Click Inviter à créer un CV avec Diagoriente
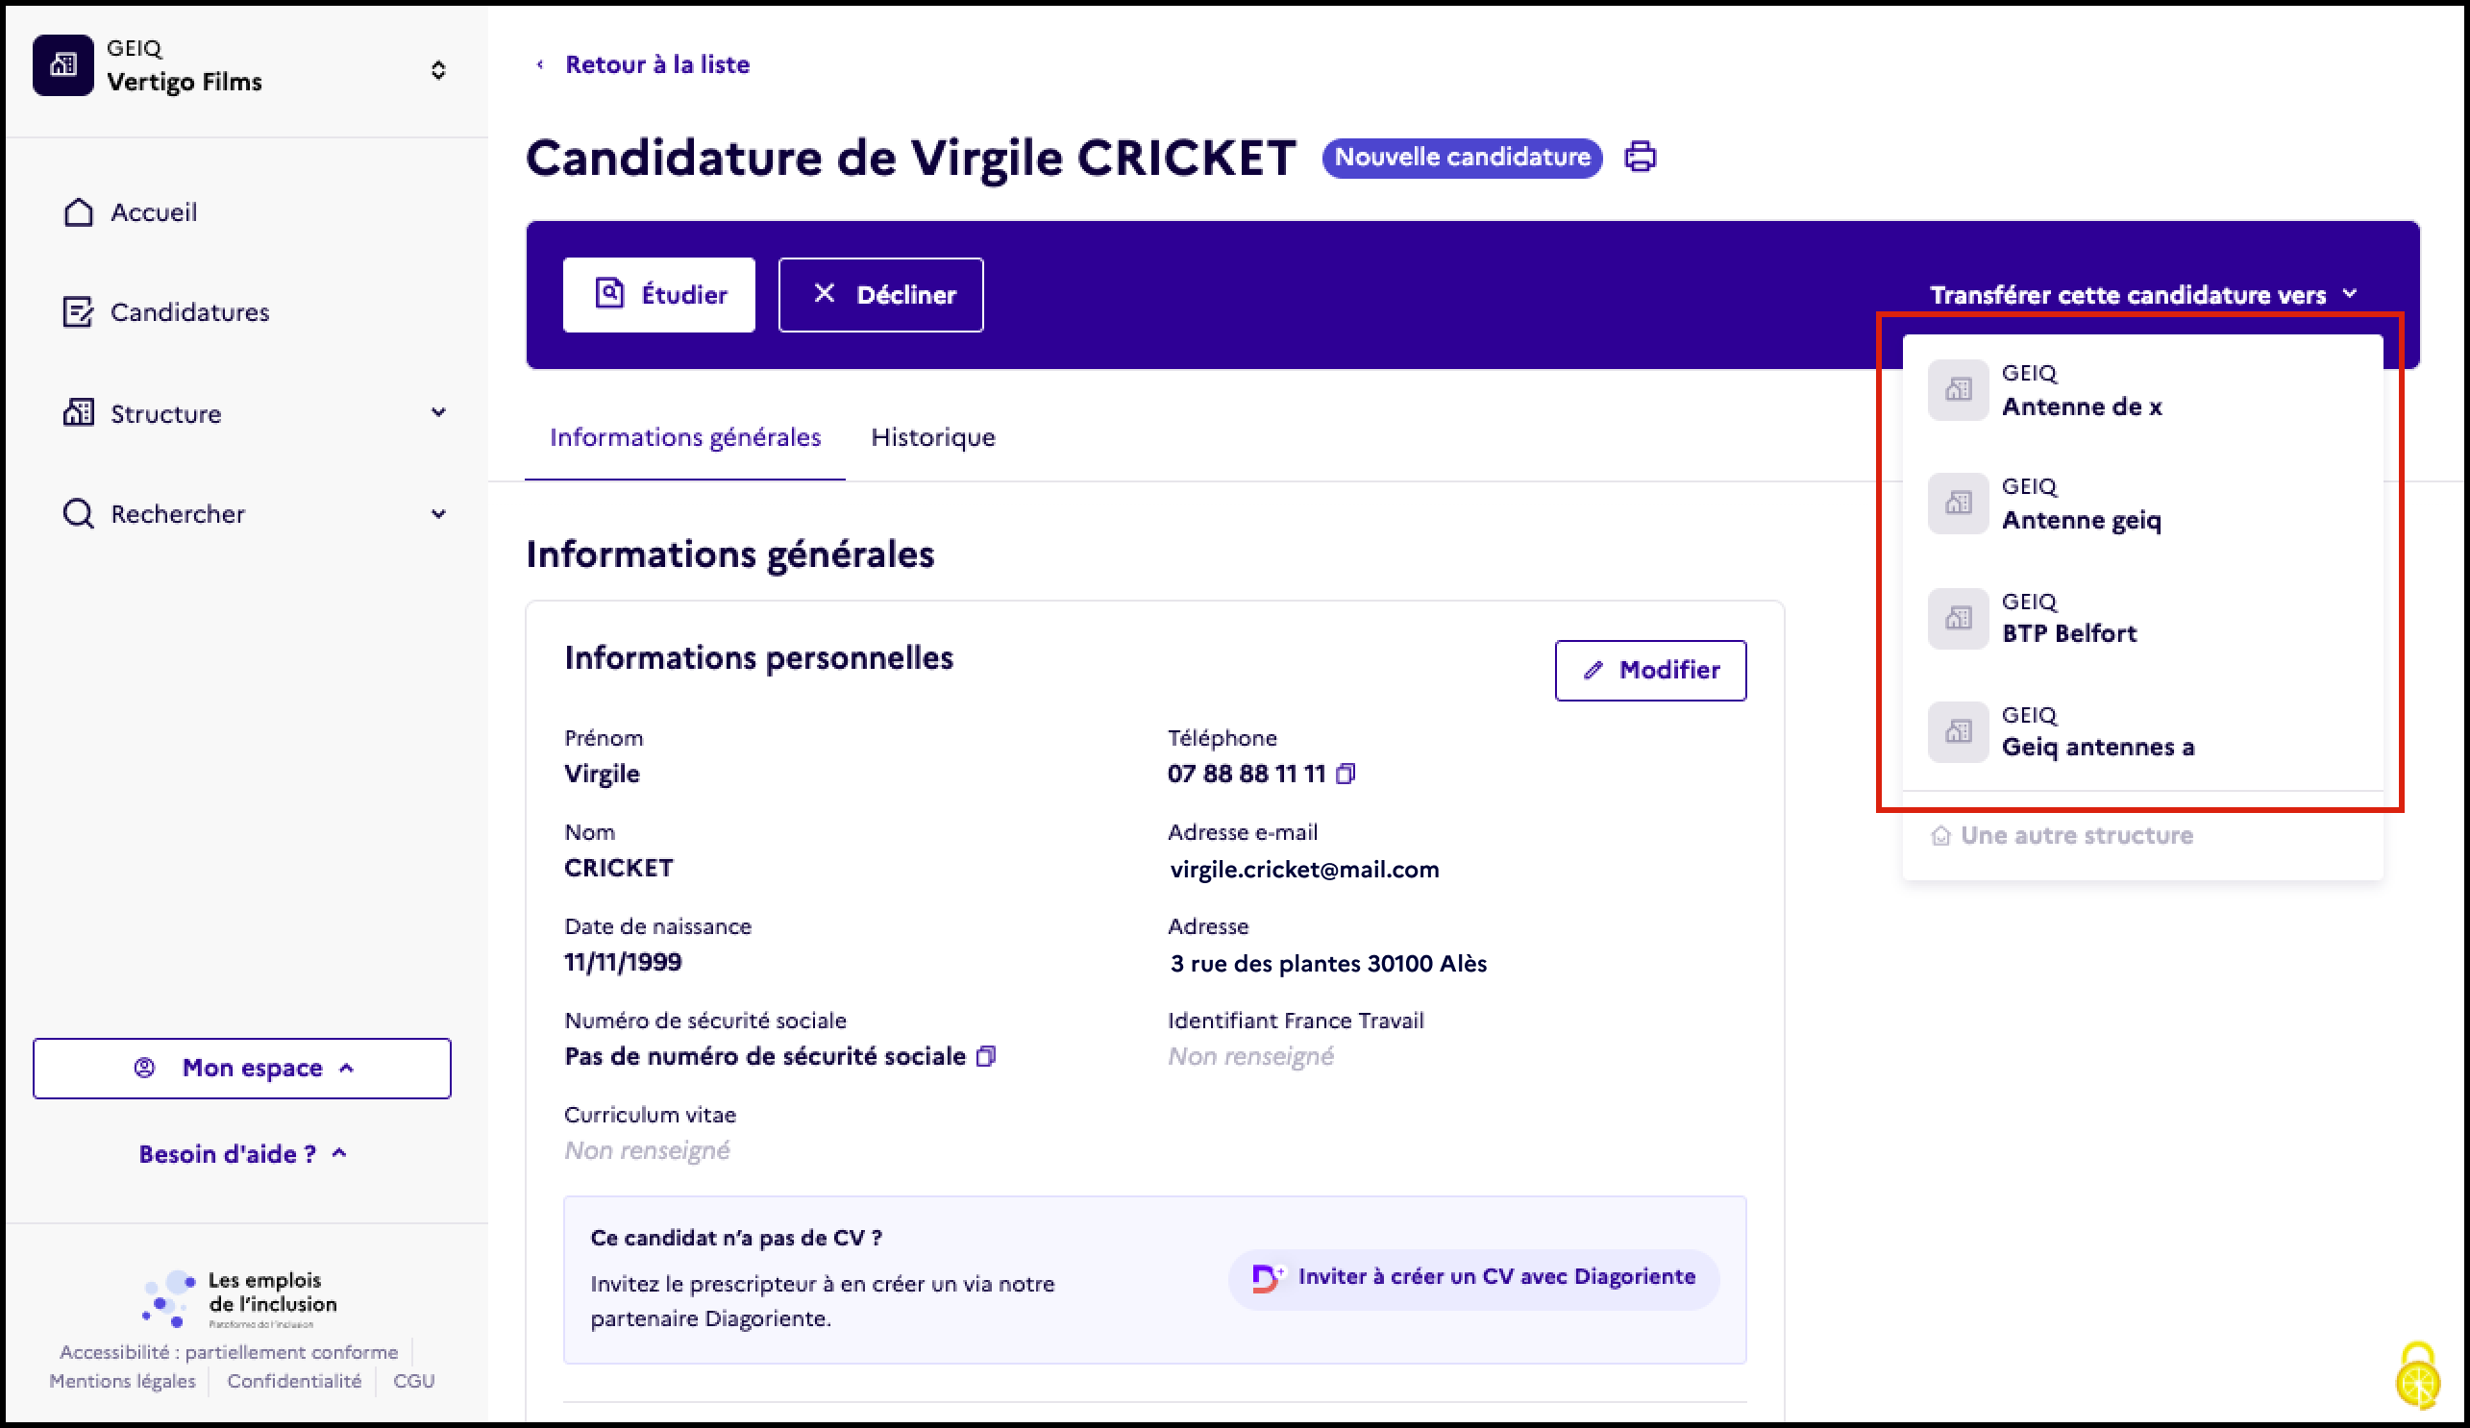The width and height of the screenshot is (2470, 1428). (1473, 1277)
